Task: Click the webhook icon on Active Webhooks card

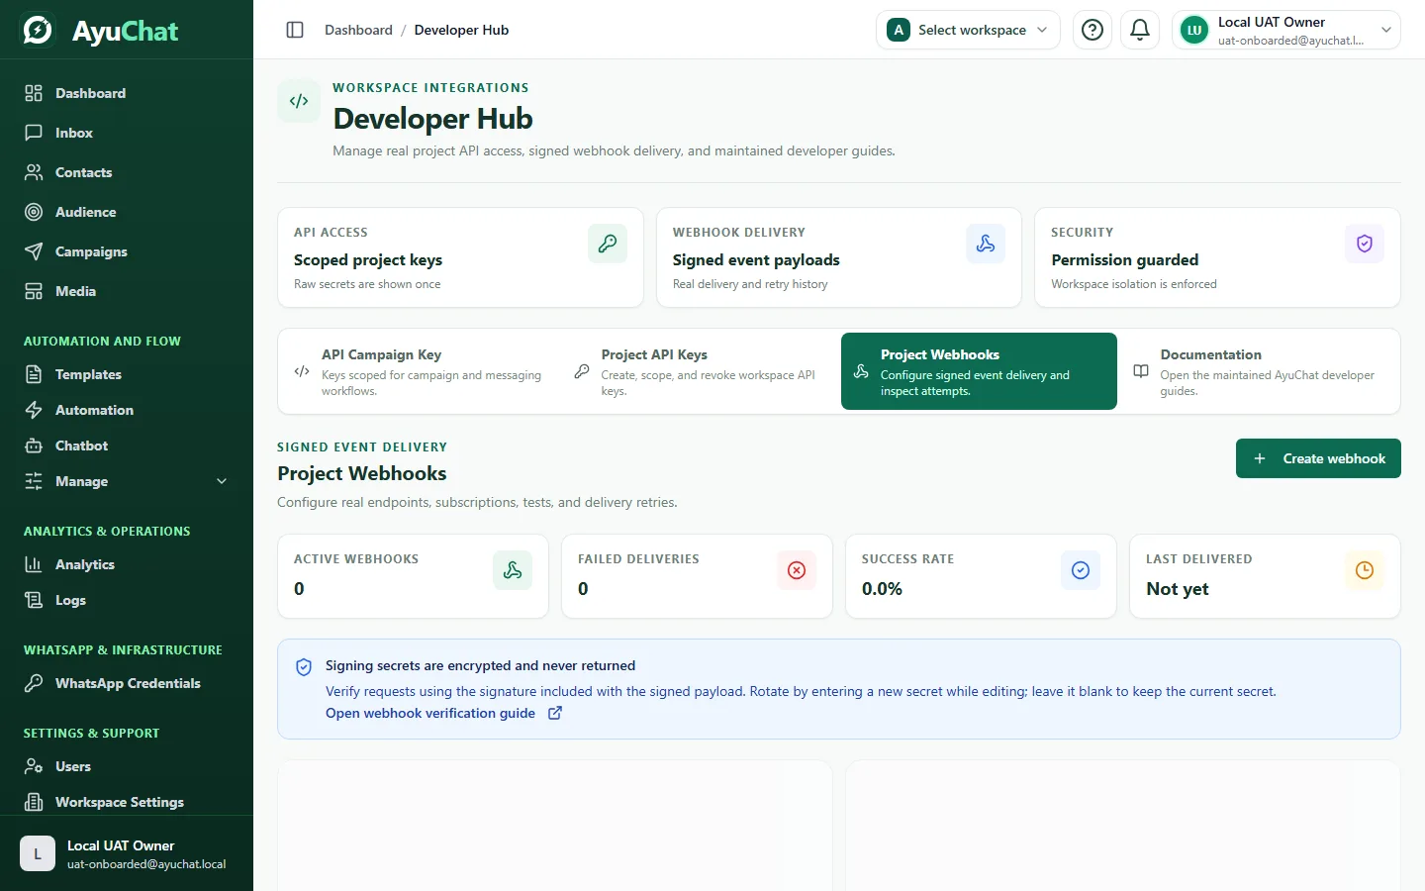Action: click(x=513, y=570)
